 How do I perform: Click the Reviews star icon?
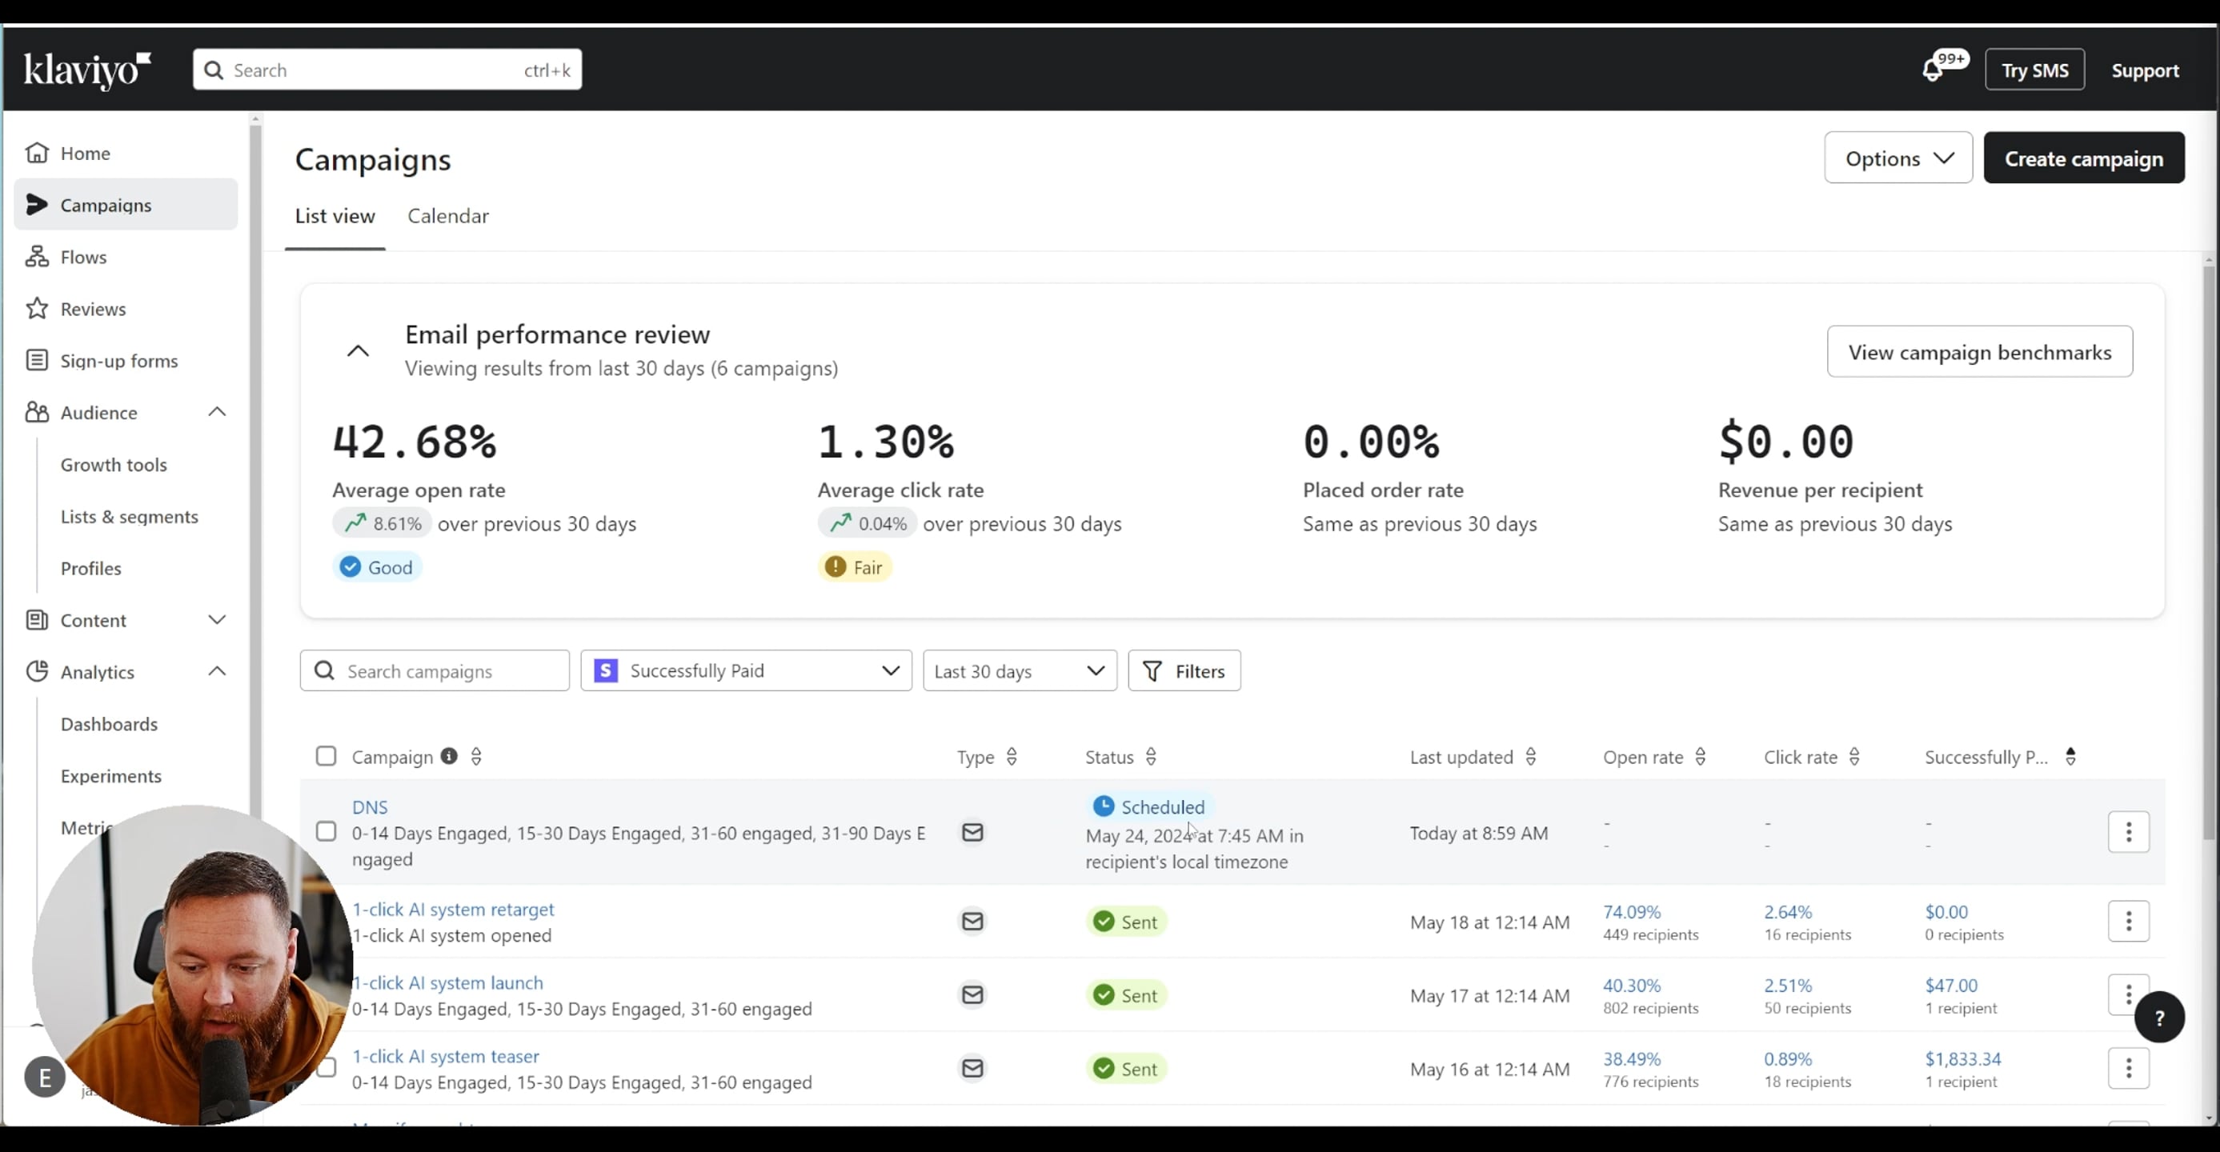(37, 309)
